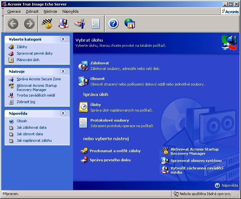Image resolution: width=241 pixels, height=199 pixels.
Task: Open the Úlohy clock icon
Action: (x=83, y=107)
